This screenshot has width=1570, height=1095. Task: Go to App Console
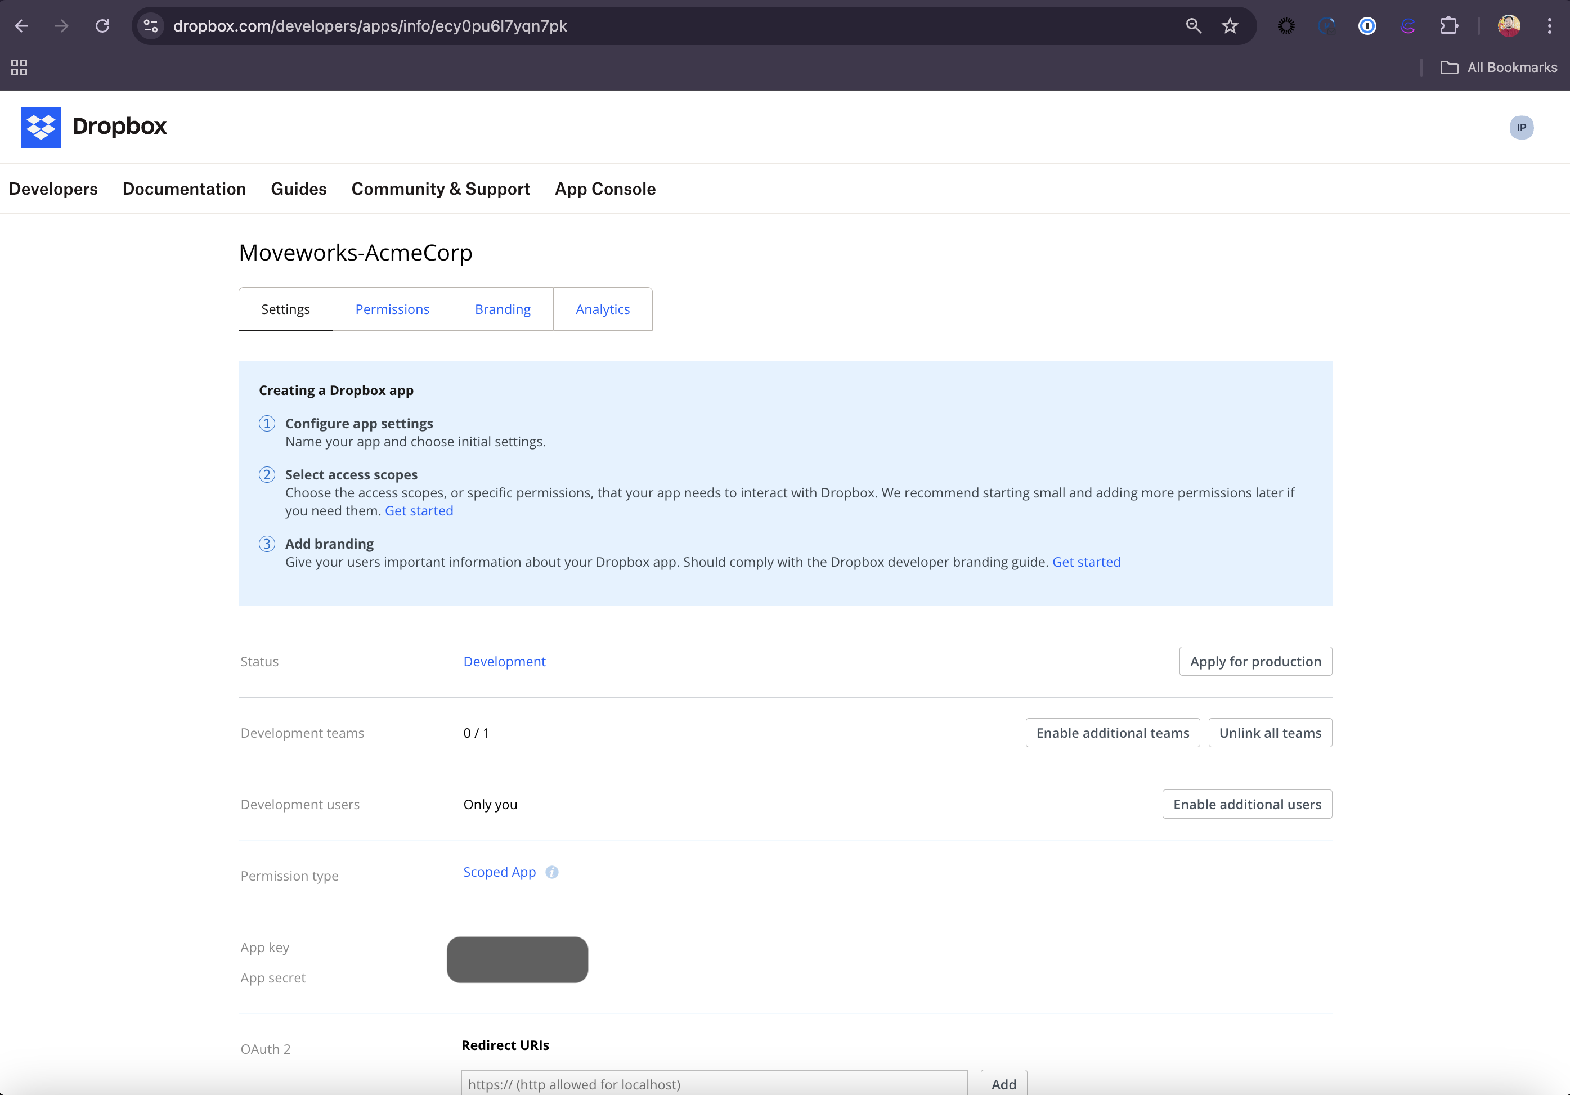[x=605, y=189]
